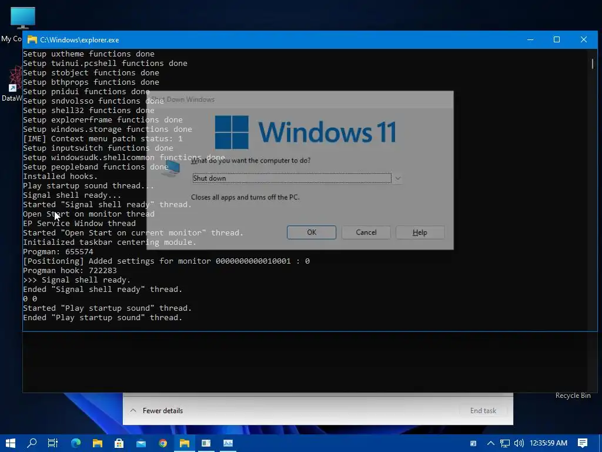The width and height of the screenshot is (602, 452).
Task: Select the Recycle Bin desktop label
Action: tap(573, 395)
